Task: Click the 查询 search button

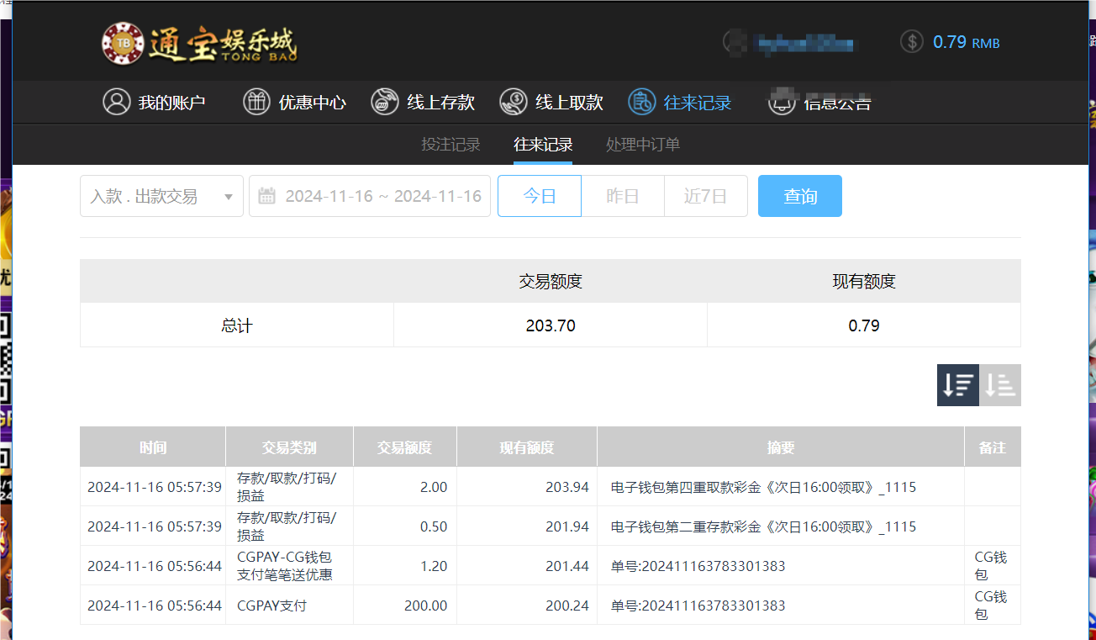Action: [x=798, y=195]
